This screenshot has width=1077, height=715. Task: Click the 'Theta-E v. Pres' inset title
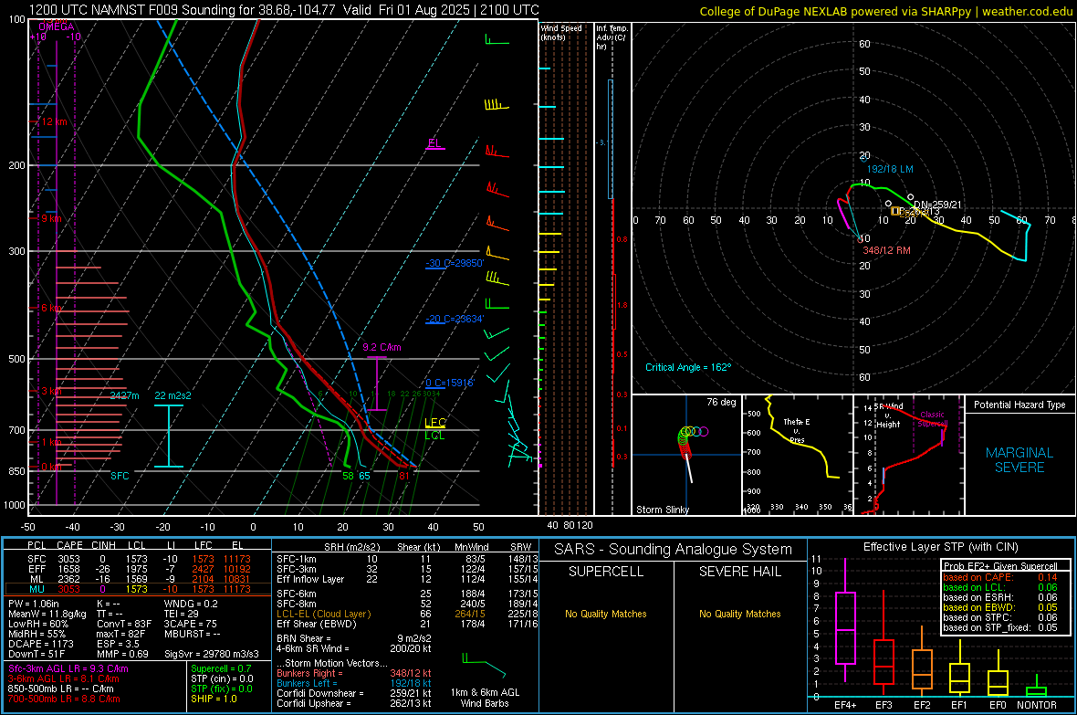pyautogui.click(x=797, y=430)
